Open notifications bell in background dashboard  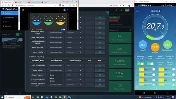[x=116, y=10]
